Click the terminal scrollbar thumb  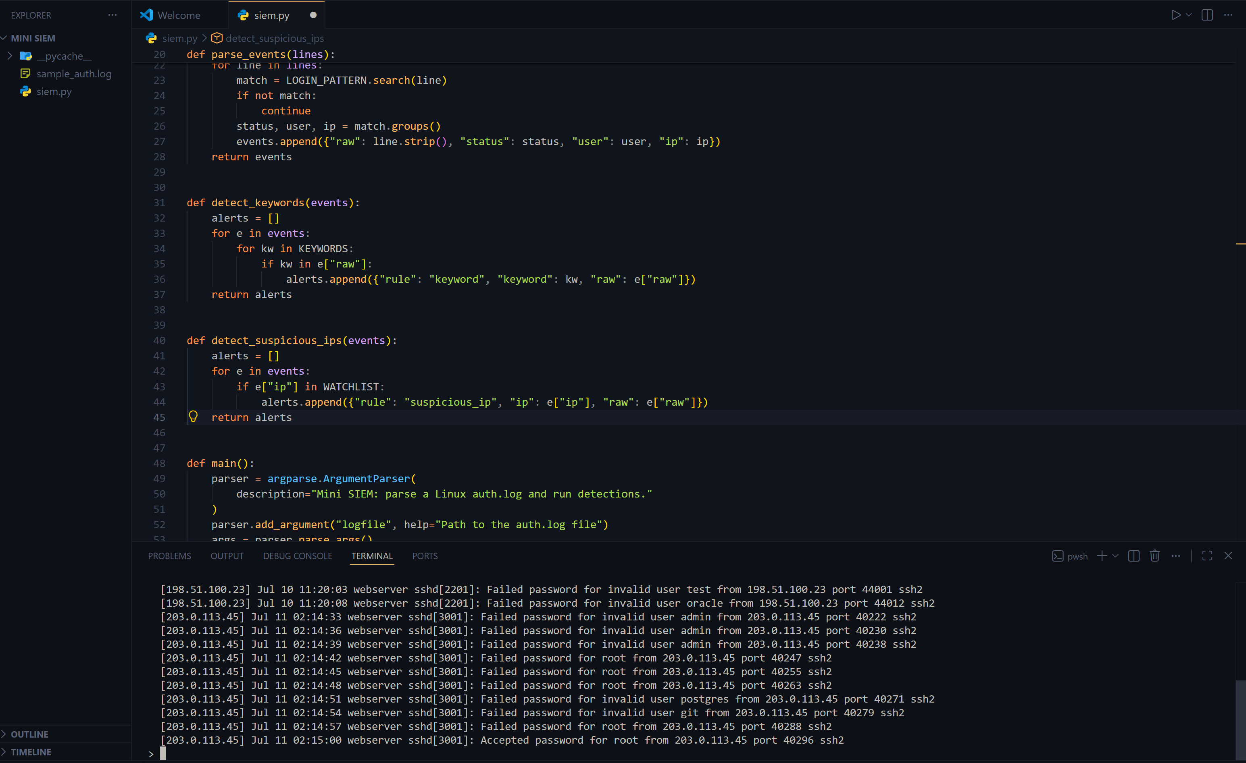[1240, 719]
